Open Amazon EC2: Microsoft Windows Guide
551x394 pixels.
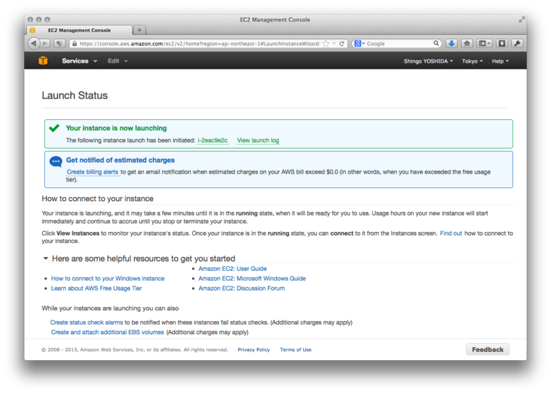(252, 278)
